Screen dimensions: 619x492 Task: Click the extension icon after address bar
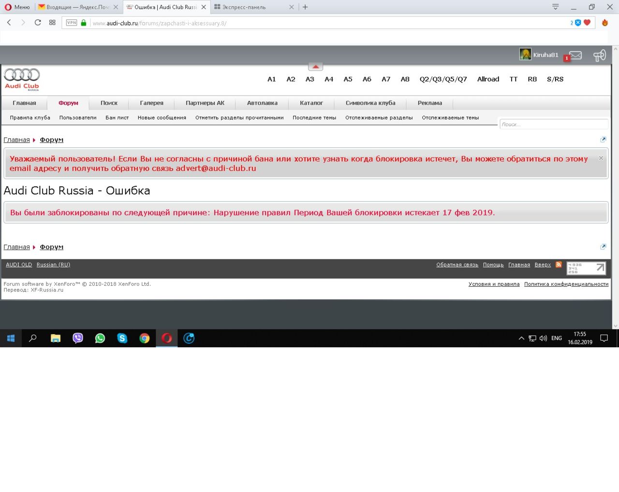point(604,23)
